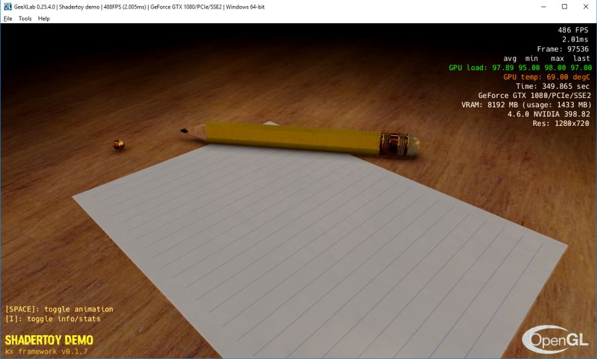The image size is (597, 359).
Task: Click the '486 FPS' readout
Action: click(573, 30)
